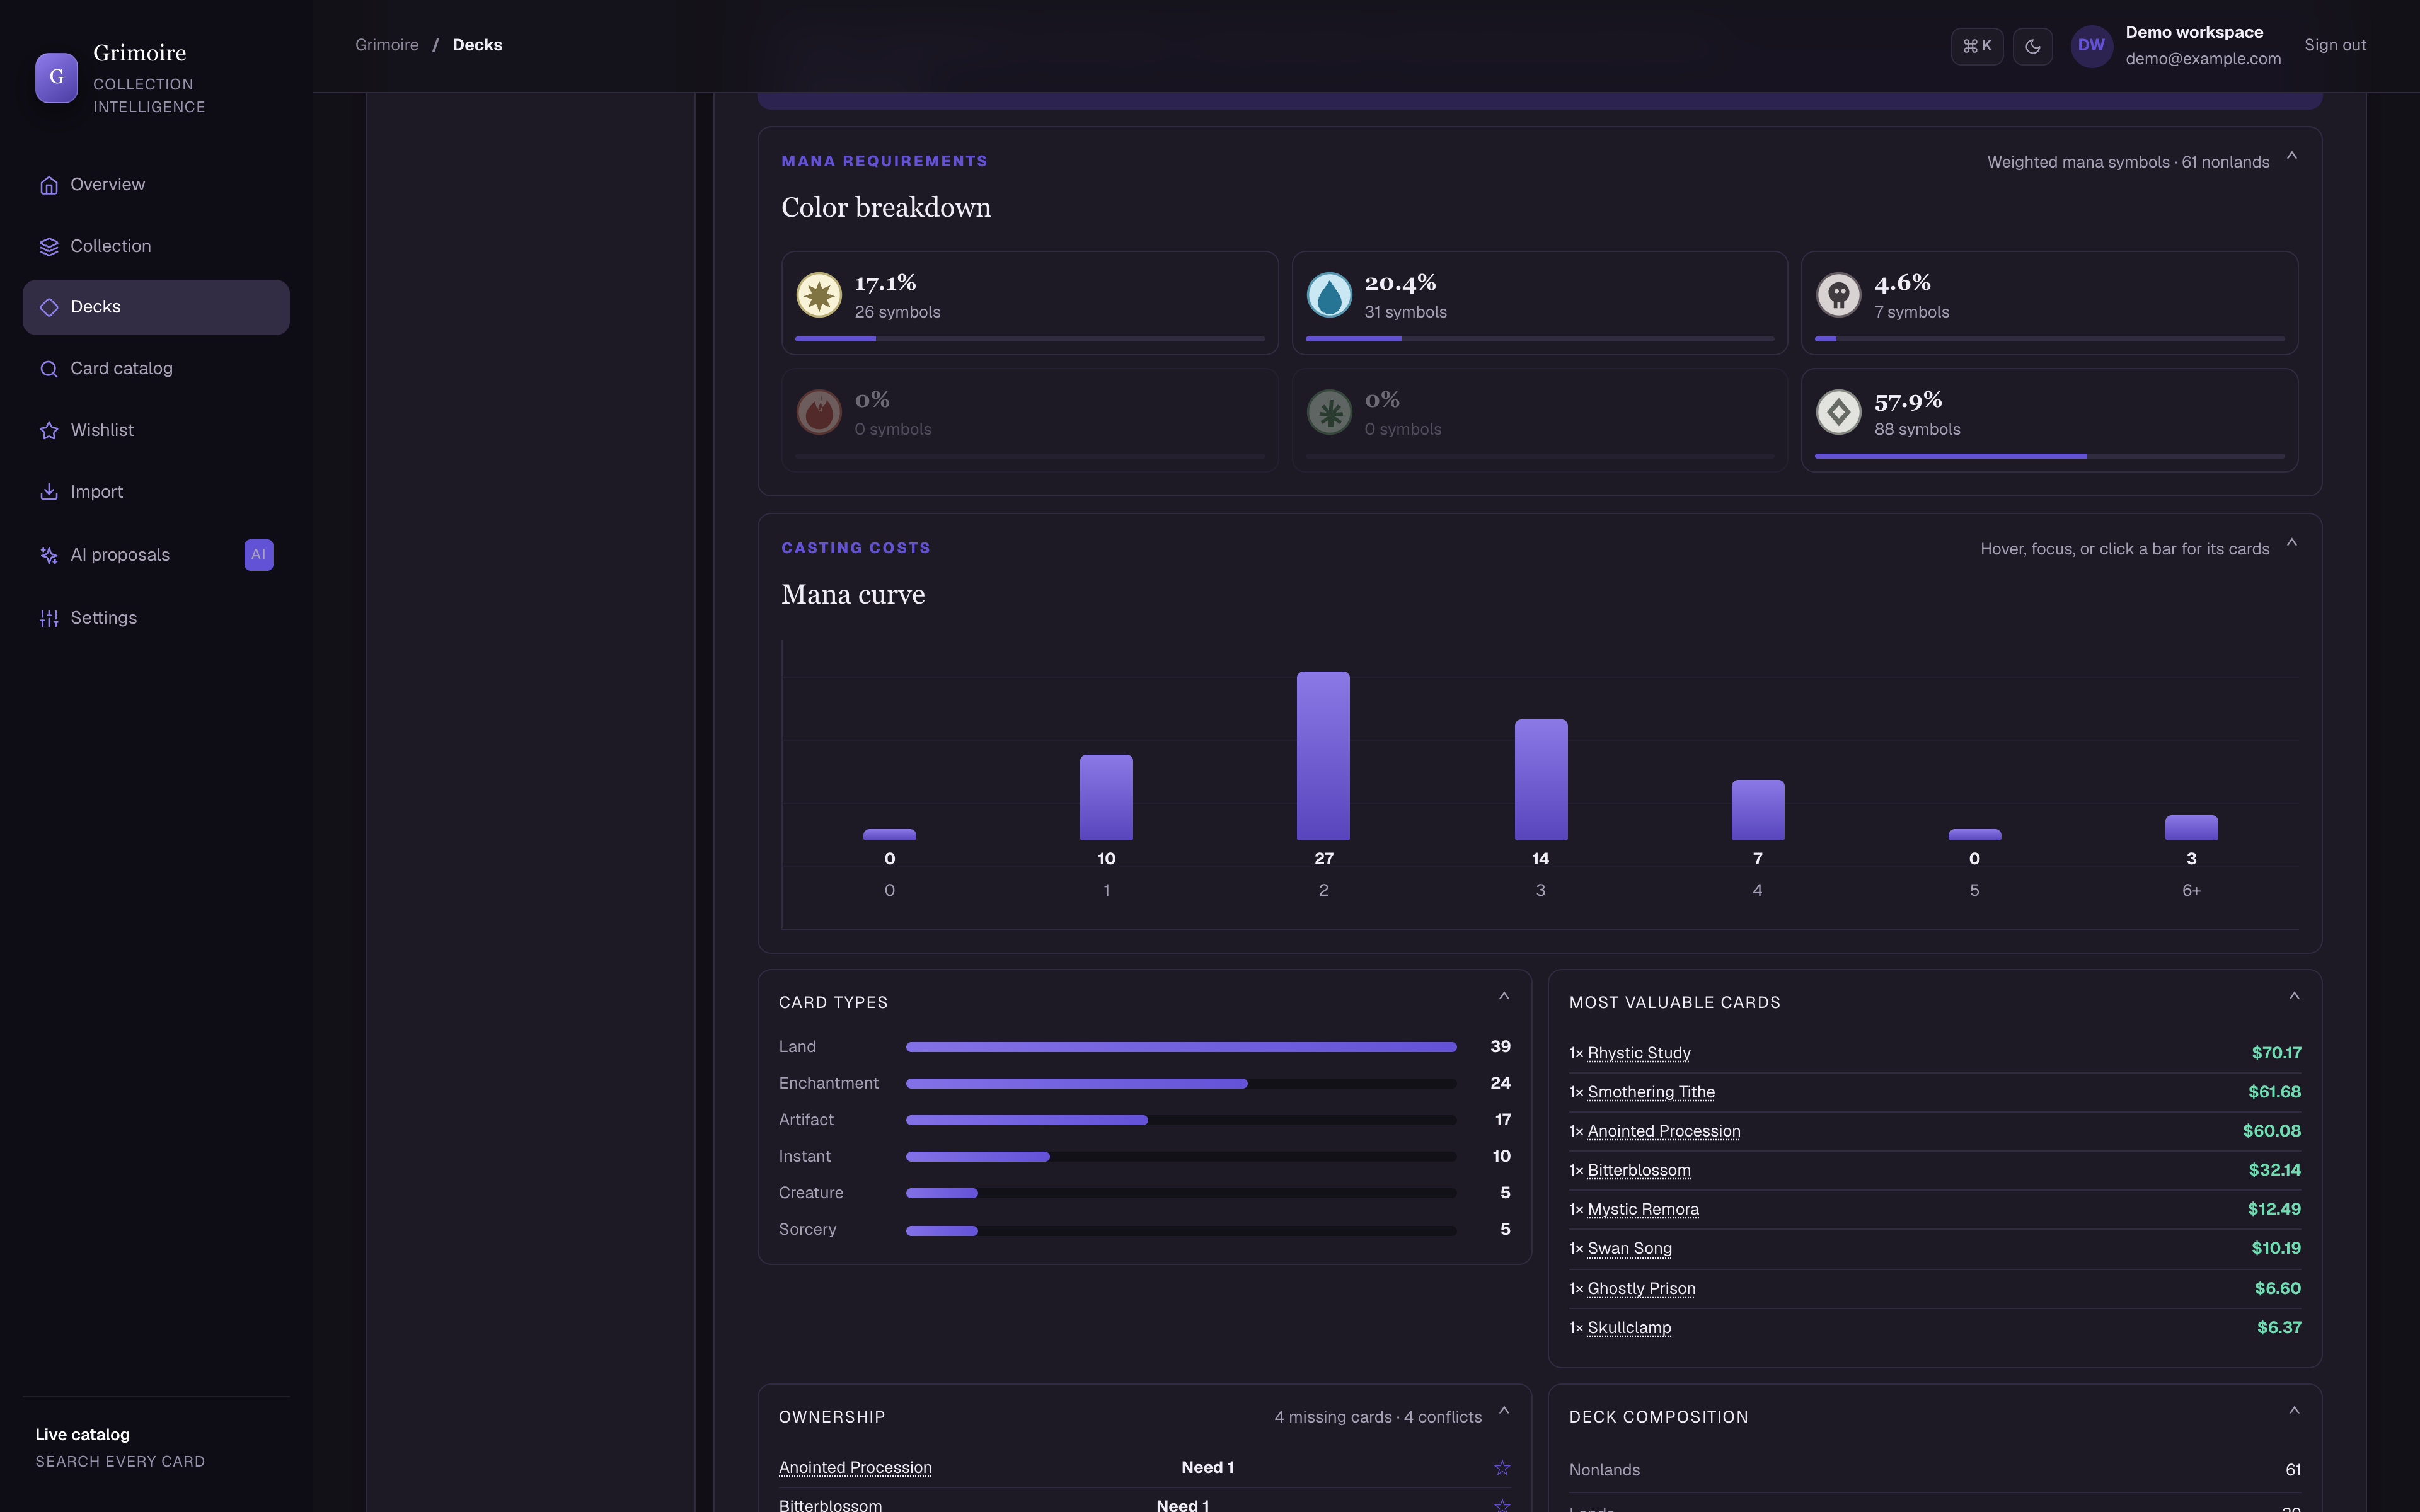This screenshot has width=2420, height=1512.
Task: Toggle dark mode moon icon
Action: (2032, 46)
